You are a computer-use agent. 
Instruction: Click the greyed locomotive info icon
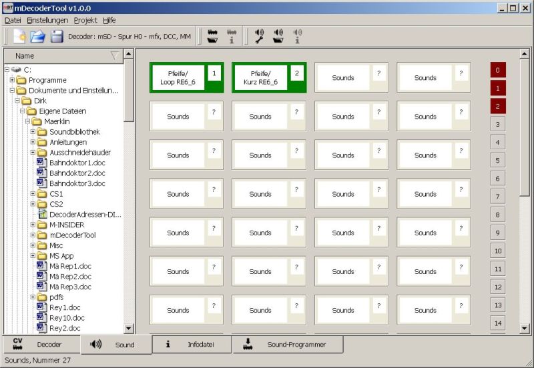(x=232, y=36)
